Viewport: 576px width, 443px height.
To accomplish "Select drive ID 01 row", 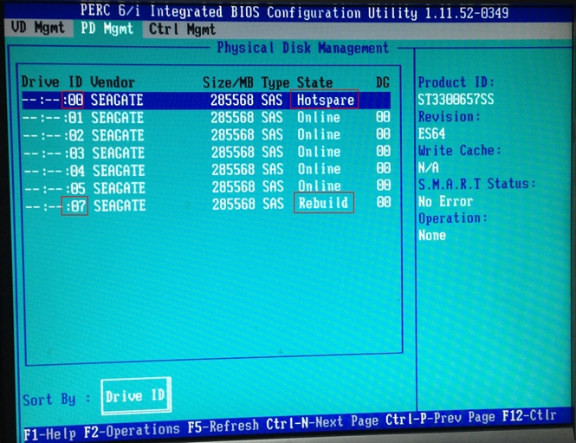I will point(206,118).
